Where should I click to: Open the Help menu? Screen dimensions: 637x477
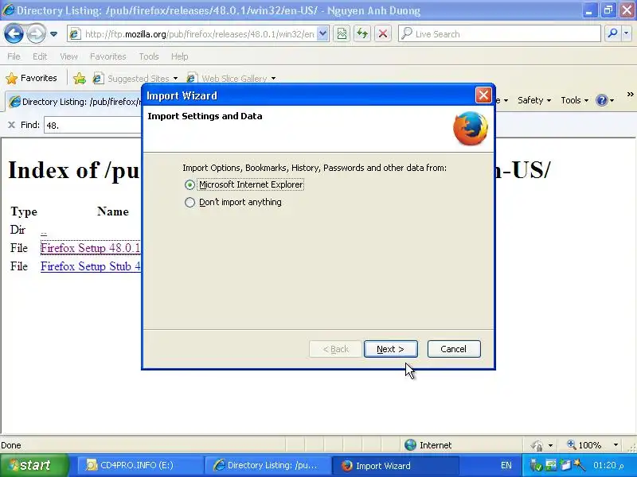(x=180, y=56)
